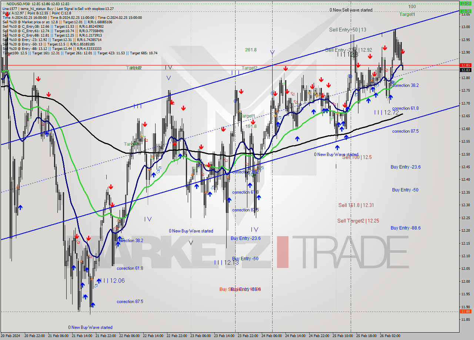Click the 'Sell 100 | 12.5' label

(x=357, y=157)
